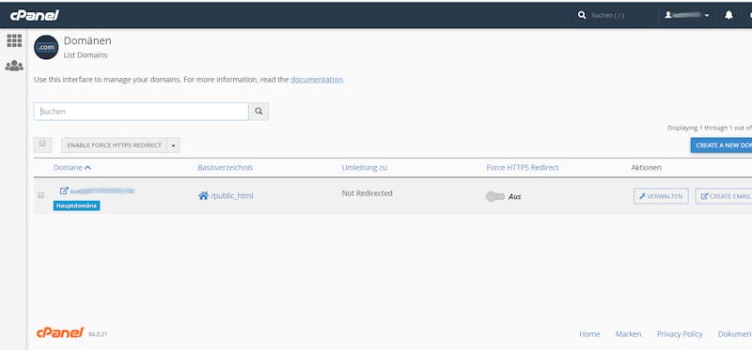Sort by the Domäne column header
Image resolution: width=752 pixels, height=350 pixels.
coord(72,168)
